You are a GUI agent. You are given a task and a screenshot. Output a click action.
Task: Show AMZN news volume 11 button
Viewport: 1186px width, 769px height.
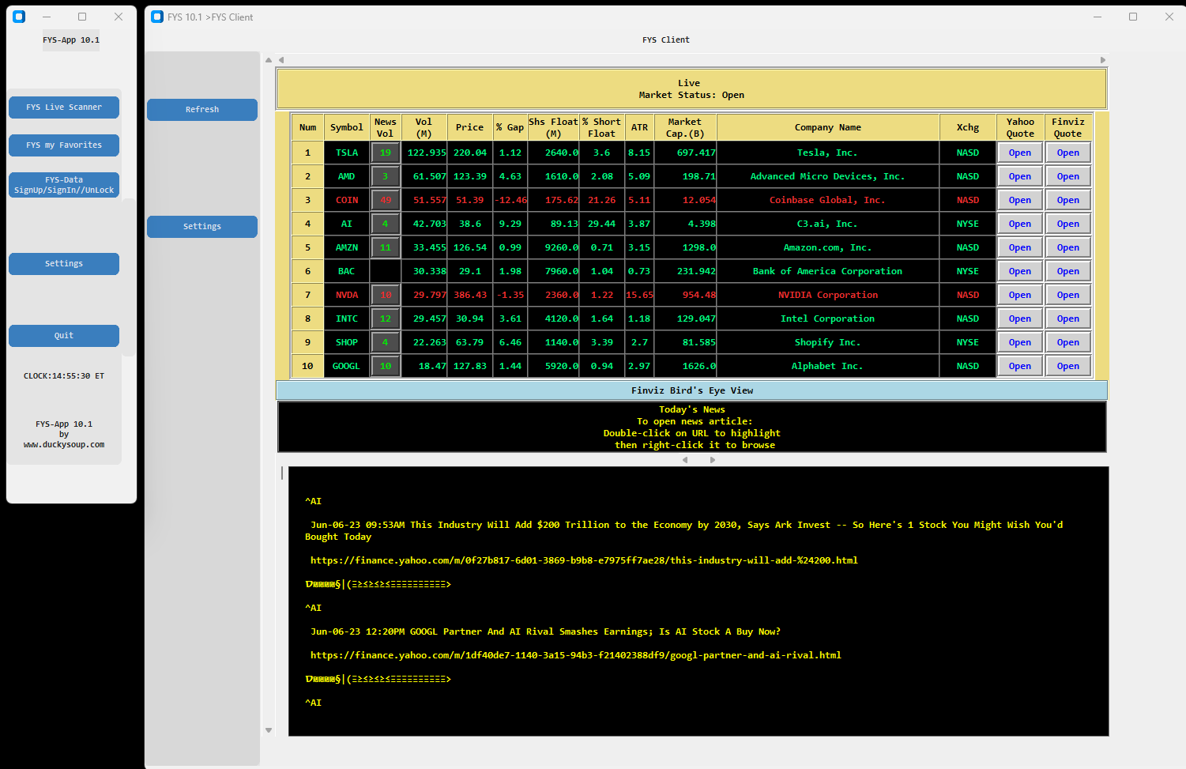tap(386, 248)
